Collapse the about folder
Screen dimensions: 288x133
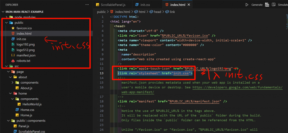(x=10, y=77)
